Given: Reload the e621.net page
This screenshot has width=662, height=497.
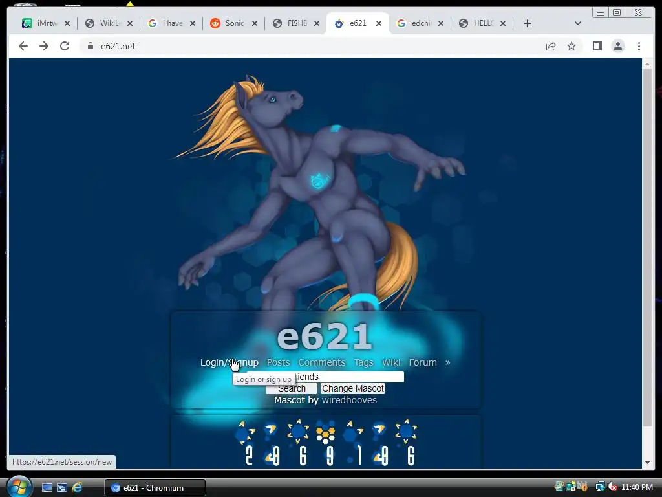Looking at the screenshot, I should [65, 46].
